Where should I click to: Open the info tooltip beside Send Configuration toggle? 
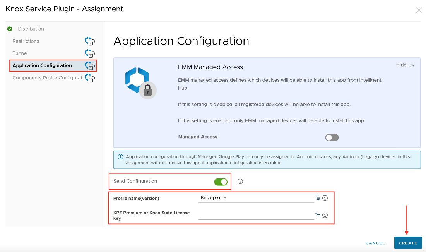(x=240, y=181)
